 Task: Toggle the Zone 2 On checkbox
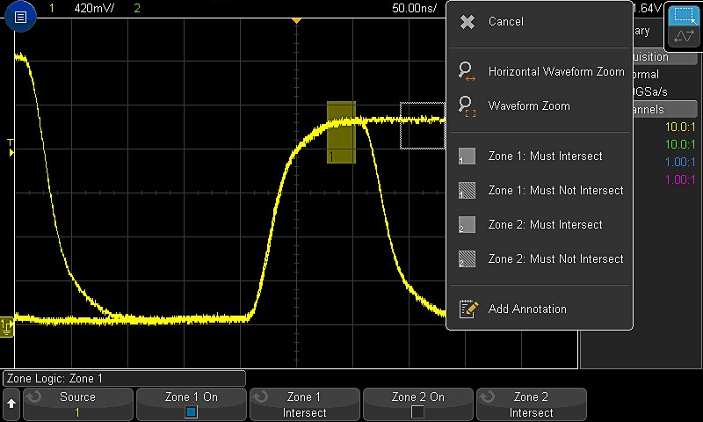tap(417, 411)
